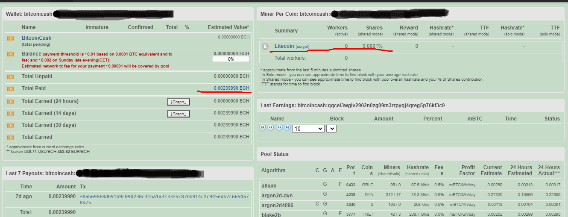Click the Estimated Value* column header
Image resolution: width=568 pixels, height=217 pixels.
pyautogui.click(x=228, y=27)
